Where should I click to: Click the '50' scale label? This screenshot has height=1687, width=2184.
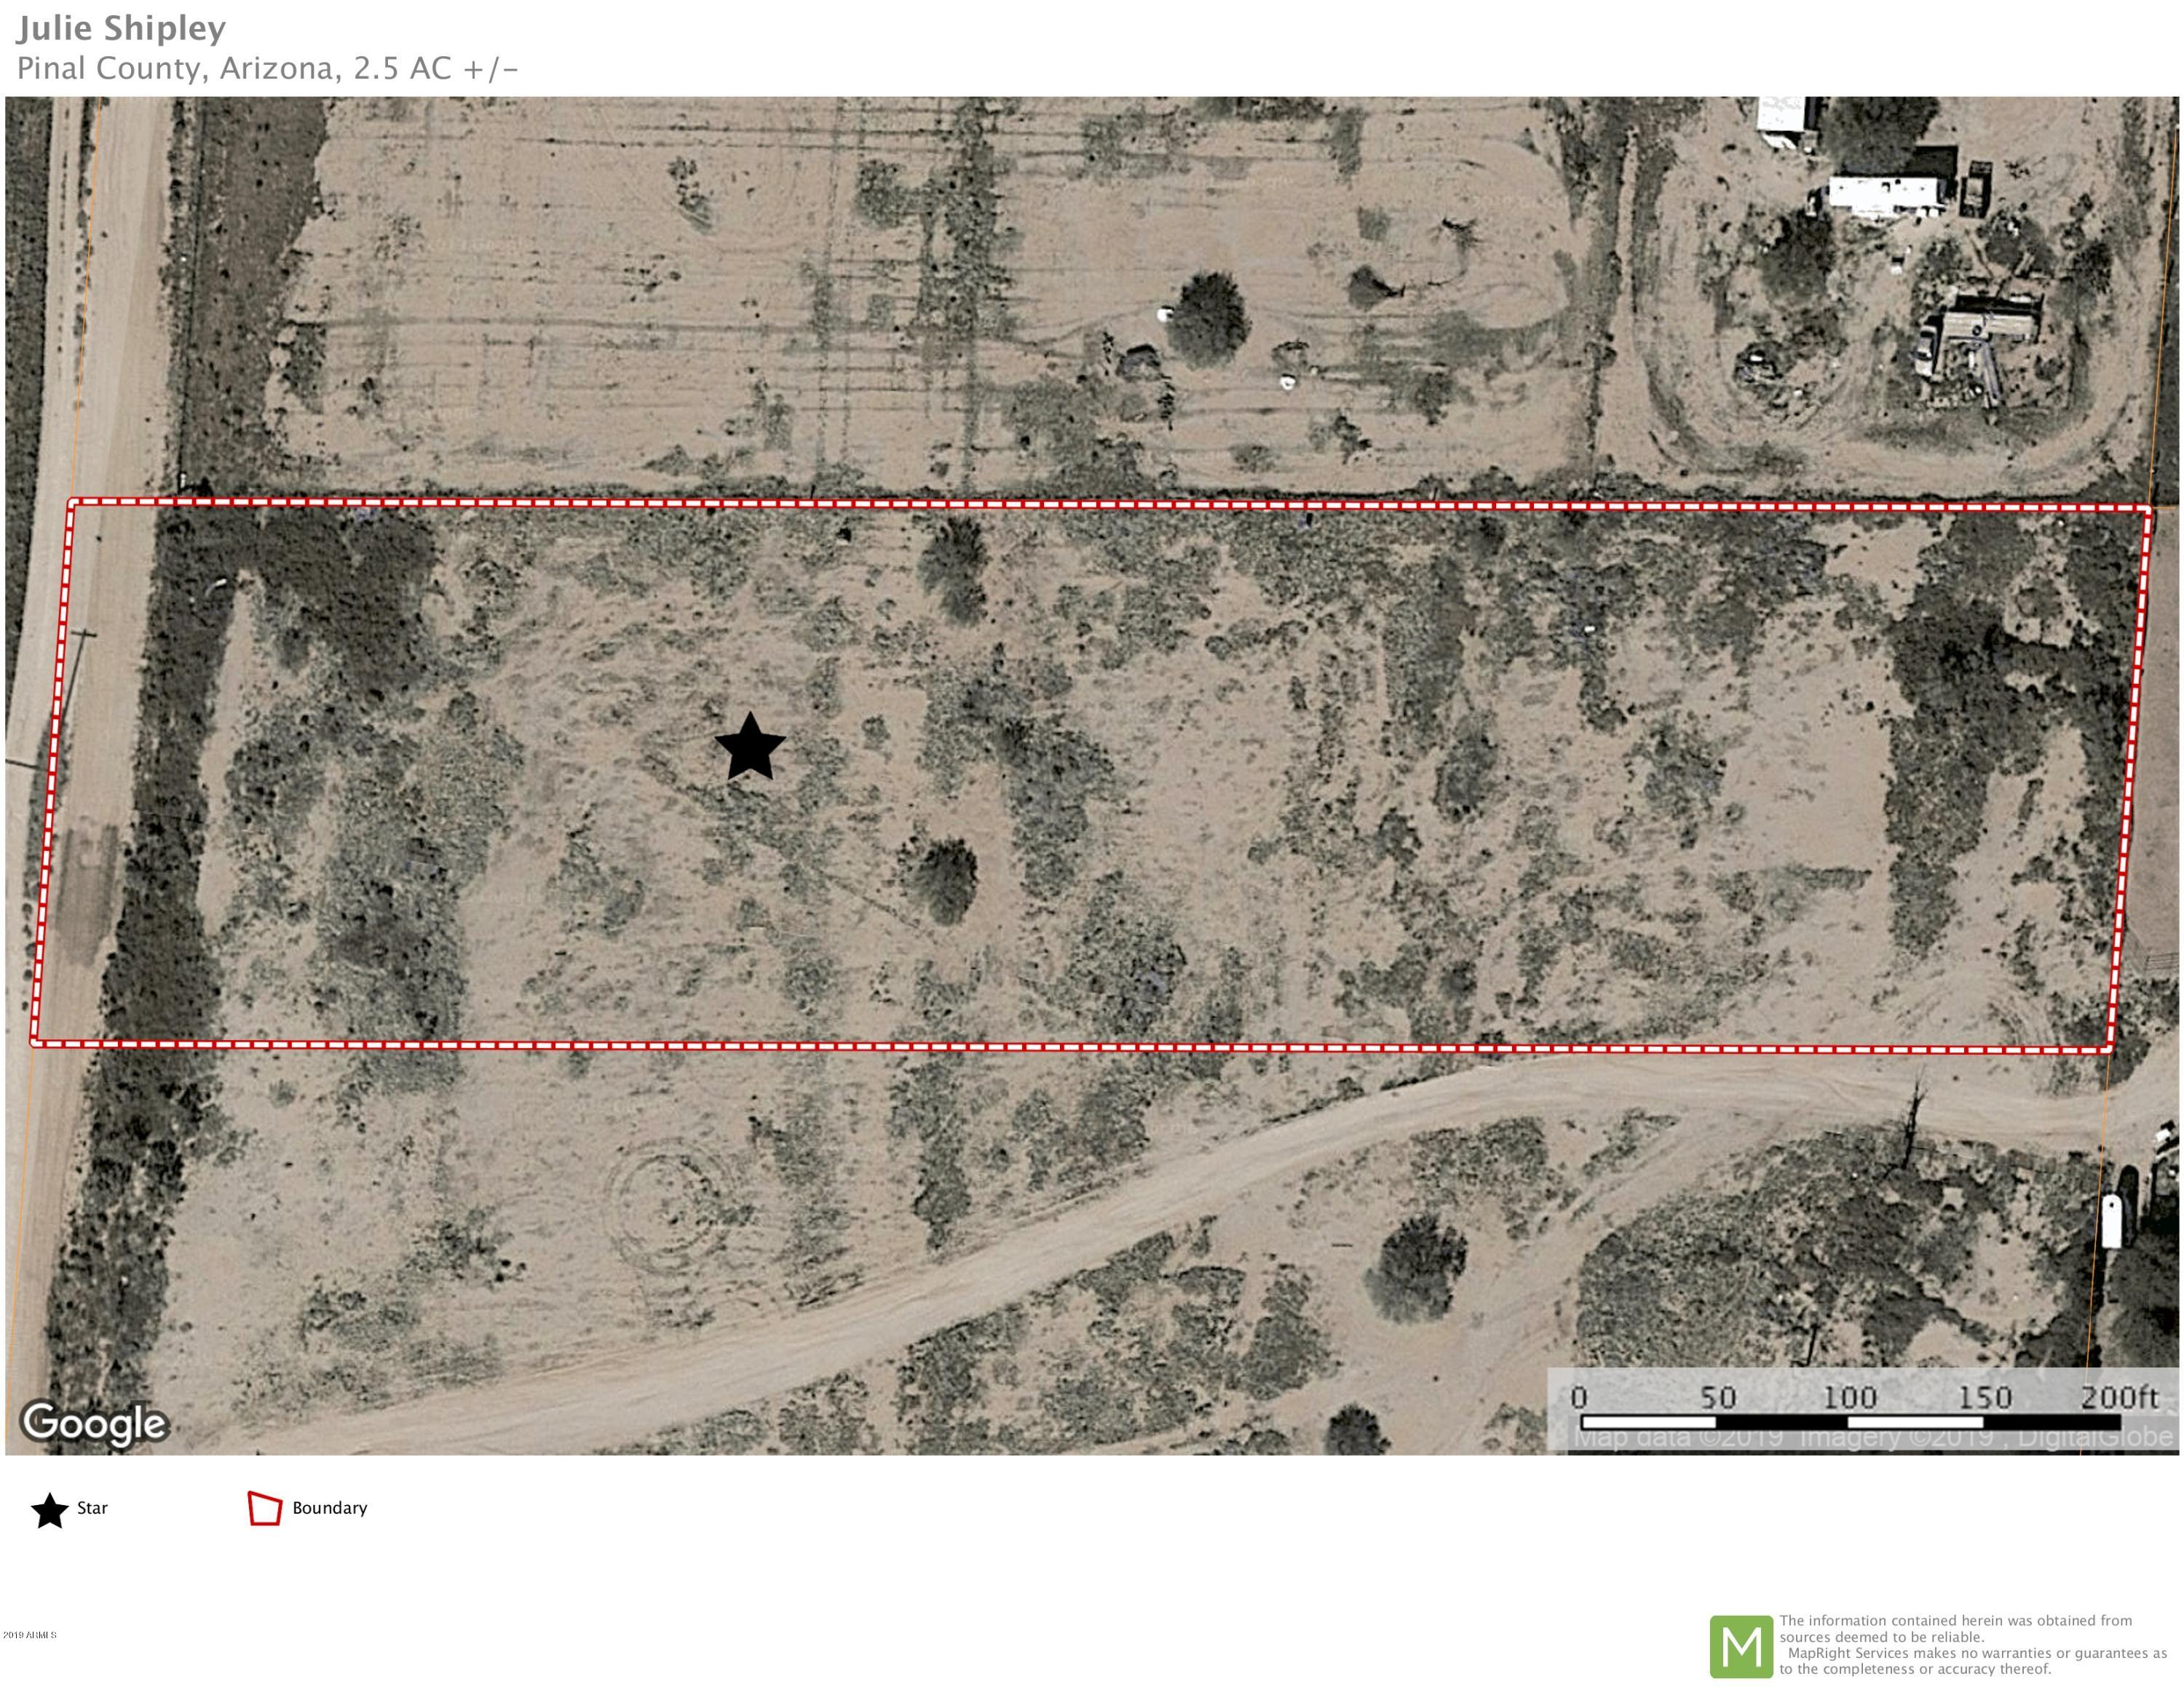click(x=1718, y=1396)
